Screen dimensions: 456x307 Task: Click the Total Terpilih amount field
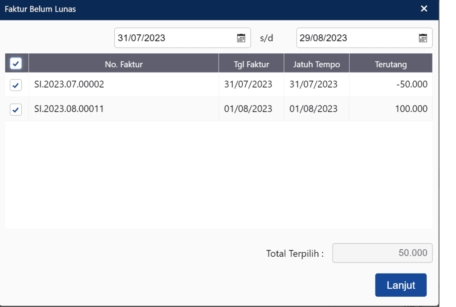click(382, 253)
